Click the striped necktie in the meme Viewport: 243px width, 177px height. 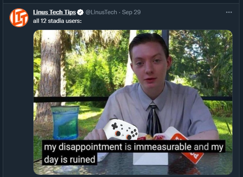pos(153,119)
